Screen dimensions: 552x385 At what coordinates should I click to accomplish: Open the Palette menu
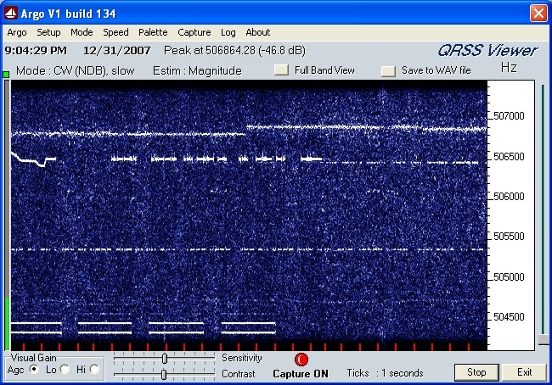tap(153, 32)
